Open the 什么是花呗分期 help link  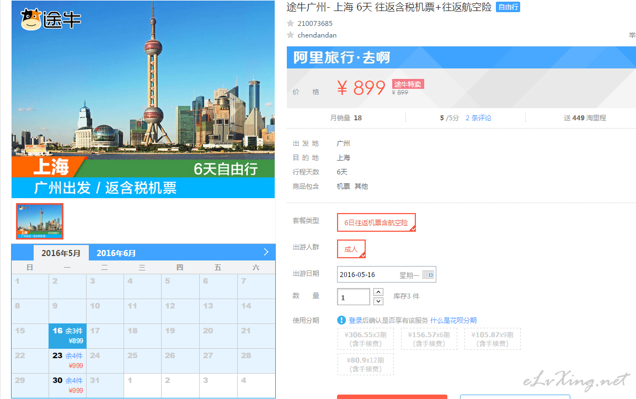pyautogui.click(x=453, y=320)
